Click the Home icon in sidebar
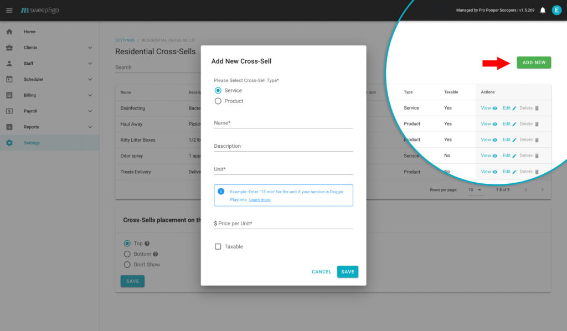The height and width of the screenshot is (331, 567). coord(9,32)
